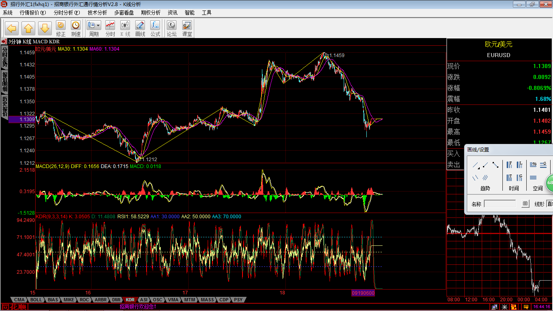Click into the 名称 name input field
553x311 pixels.
(x=500, y=204)
